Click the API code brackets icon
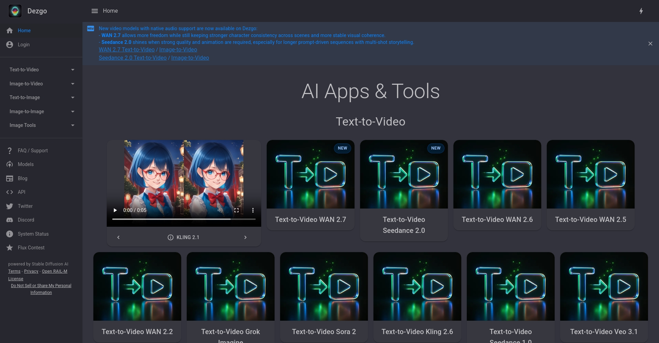This screenshot has width=659, height=343. (x=10, y=192)
